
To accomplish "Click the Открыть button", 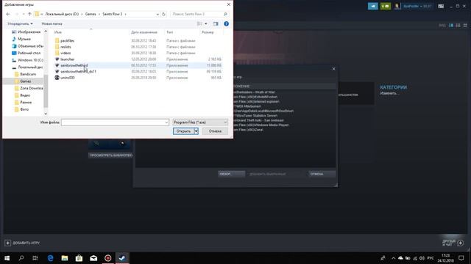I will (x=183, y=131).
